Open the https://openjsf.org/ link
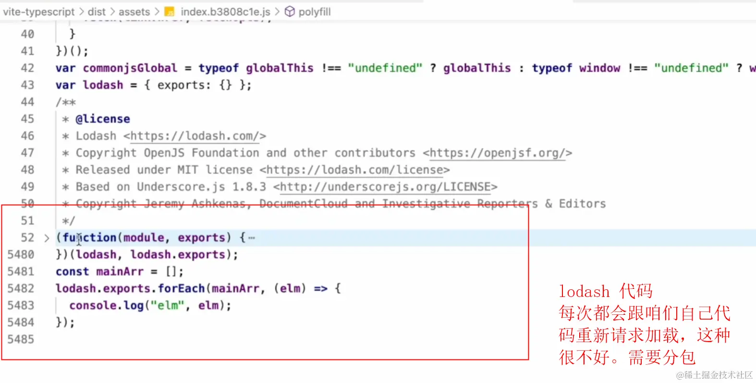Image resolution: width=756 pixels, height=383 pixels. pyautogui.click(x=497, y=153)
